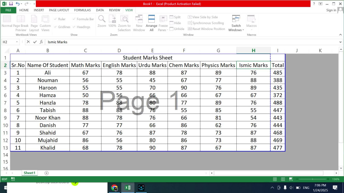This screenshot has height=193, width=344.
Task: Set zoom to 100%
Action: 112,21
